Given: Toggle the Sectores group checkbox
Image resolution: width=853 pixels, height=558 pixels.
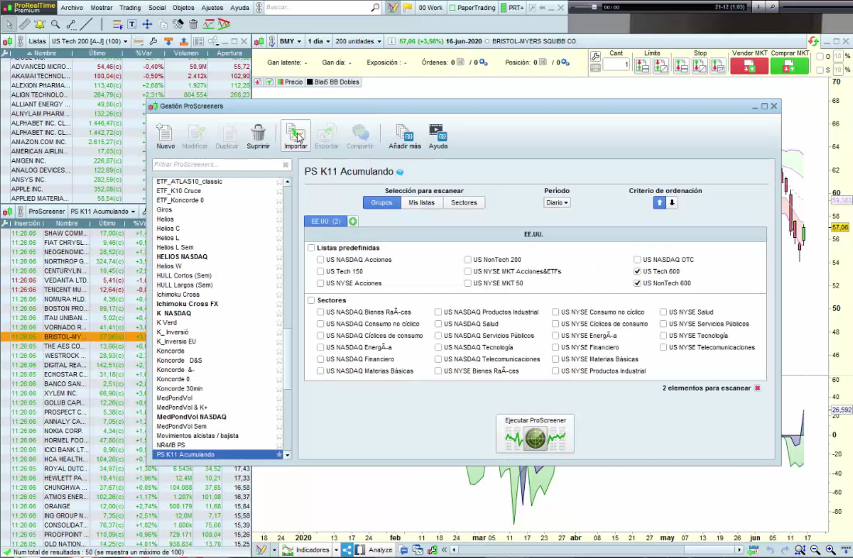Looking at the screenshot, I should pyautogui.click(x=311, y=300).
